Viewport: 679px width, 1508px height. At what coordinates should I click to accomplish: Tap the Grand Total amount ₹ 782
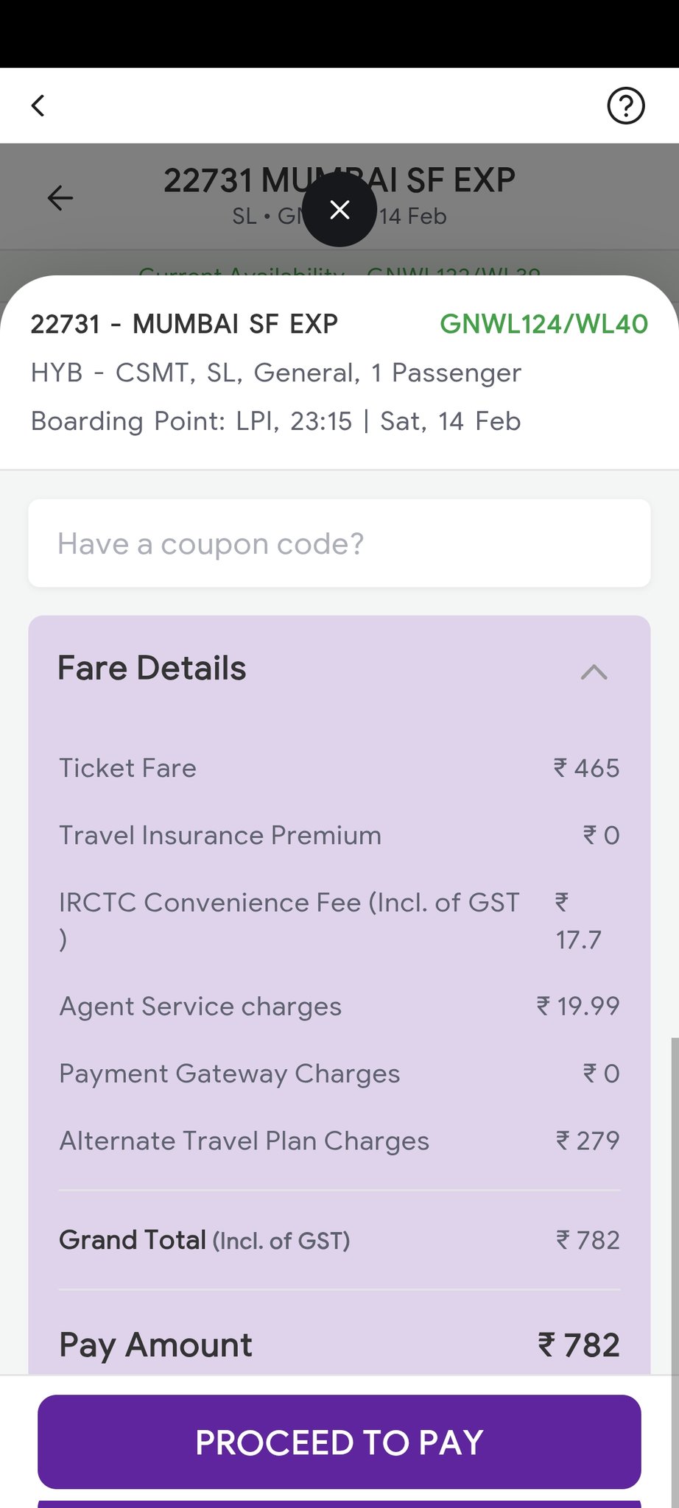[x=588, y=1240]
